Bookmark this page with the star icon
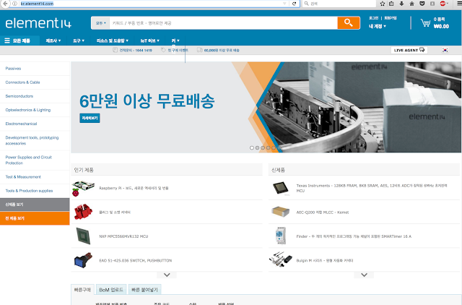This screenshot has height=305, width=462. tap(383, 4)
